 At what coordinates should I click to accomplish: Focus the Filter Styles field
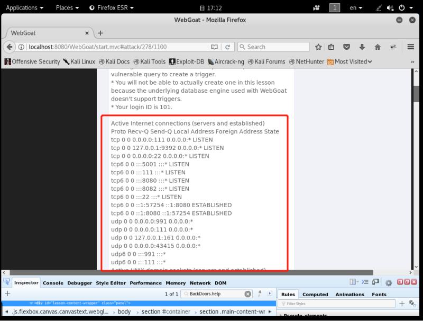[337, 304]
